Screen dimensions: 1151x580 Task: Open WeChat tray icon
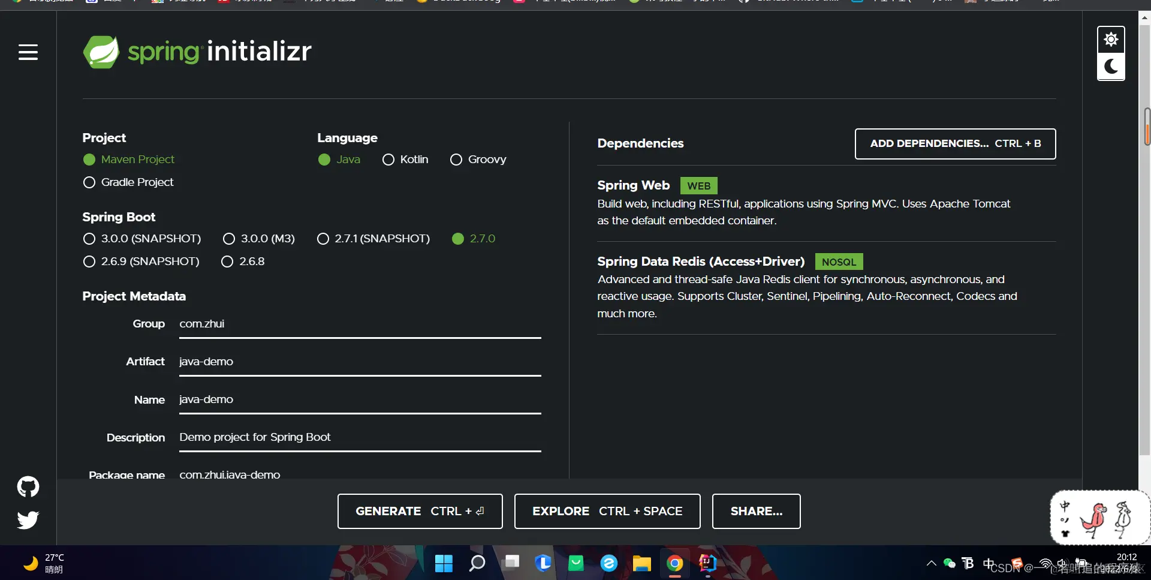950,563
